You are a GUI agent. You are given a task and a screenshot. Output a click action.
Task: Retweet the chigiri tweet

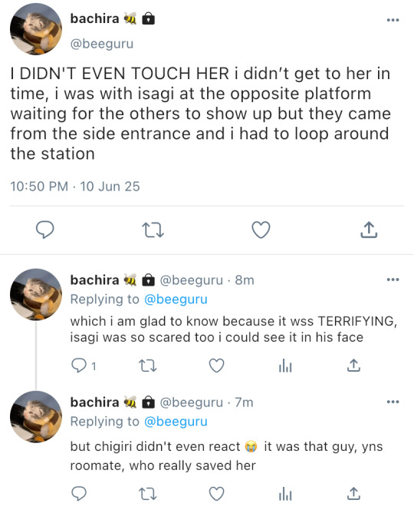coord(148,494)
